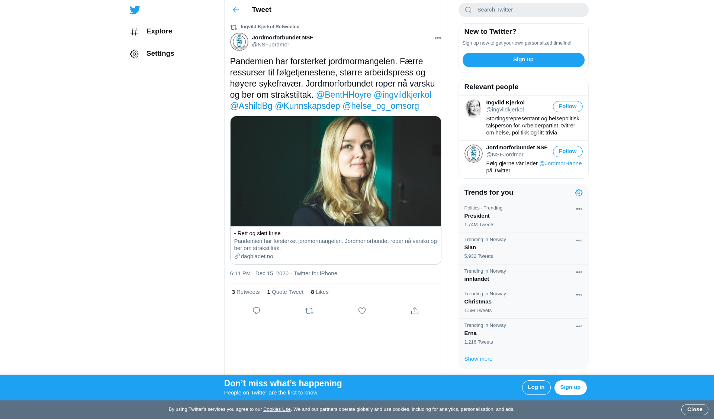Open the Settings menu item
The height and width of the screenshot is (419, 714).
tap(152, 54)
